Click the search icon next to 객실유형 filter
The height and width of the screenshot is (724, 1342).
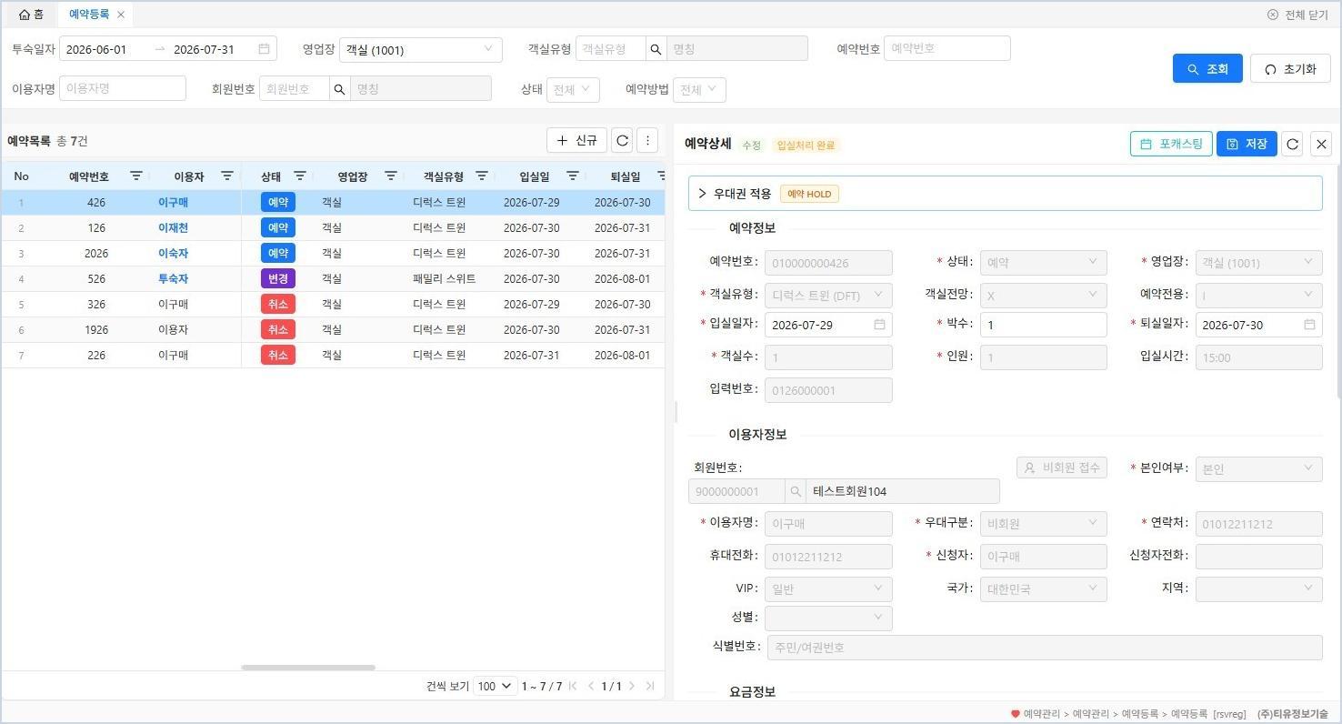tap(656, 49)
